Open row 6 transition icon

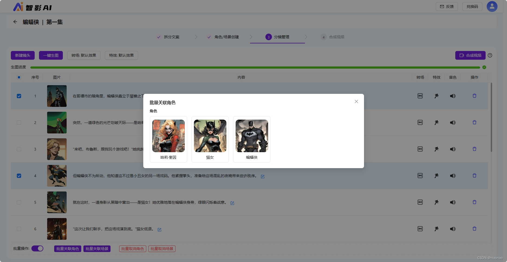[x=420, y=229]
